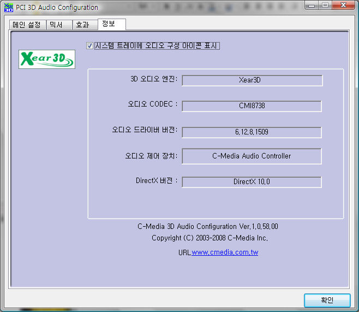
Task: Click the driver version 6.12.8.1509 field
Action: (x=252, y=132)
